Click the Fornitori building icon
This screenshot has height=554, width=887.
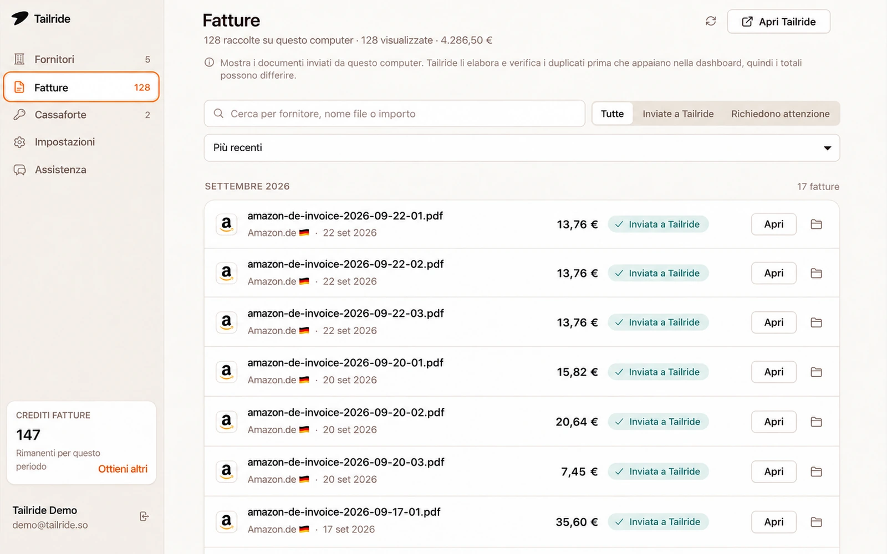19,59
